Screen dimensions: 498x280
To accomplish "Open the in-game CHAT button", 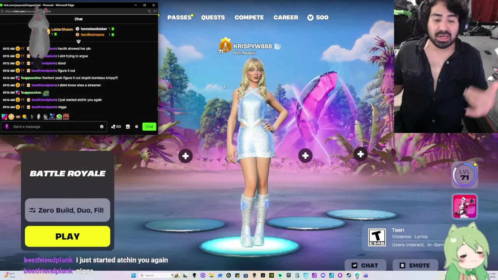I will (365, 265).
